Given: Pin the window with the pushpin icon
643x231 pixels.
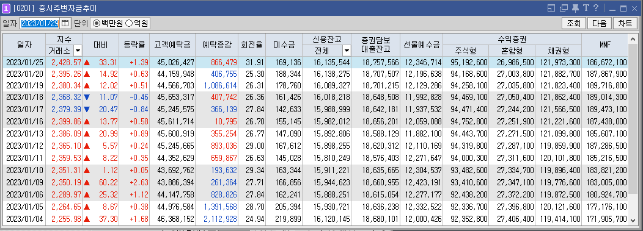Looking at the screenshot, I should [x=575, y=8].
